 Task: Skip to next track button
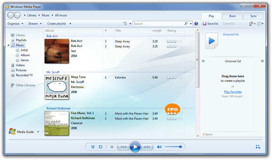[x=147, y=147]
